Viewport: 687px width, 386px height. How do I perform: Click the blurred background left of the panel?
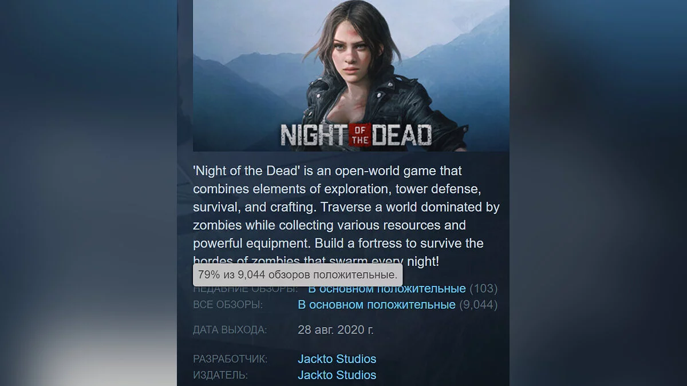88,193
